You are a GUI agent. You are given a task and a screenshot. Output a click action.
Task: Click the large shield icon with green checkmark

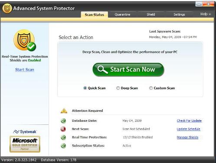(25, 40)
